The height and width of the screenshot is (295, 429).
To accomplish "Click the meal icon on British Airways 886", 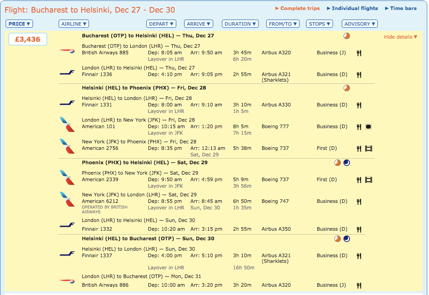I will click(359, 285).
